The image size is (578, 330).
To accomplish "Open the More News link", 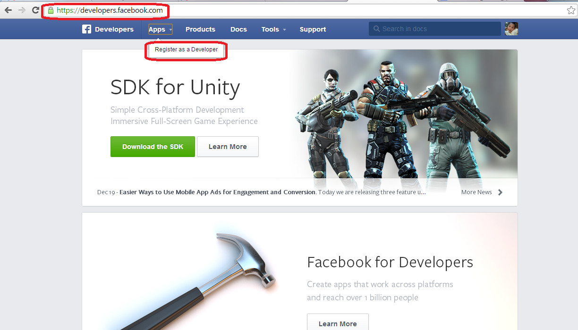I will click(x=476, y=192).
